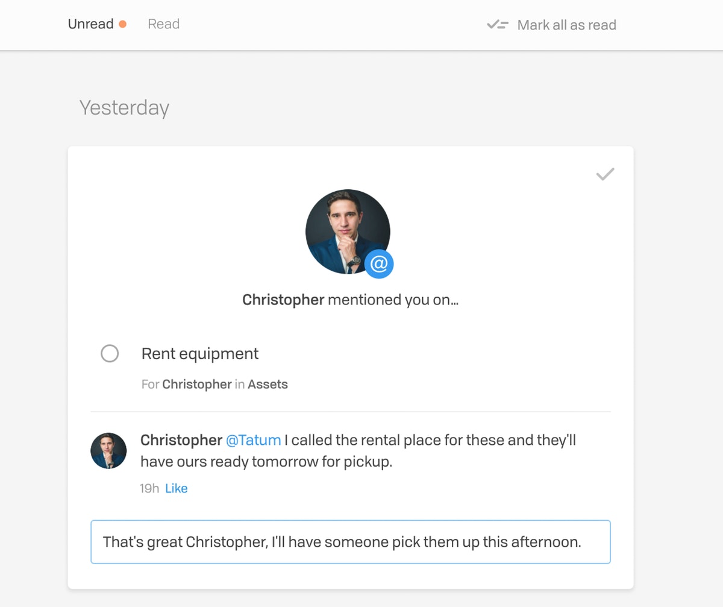Open the @Tatum mention link

click(x=253, y=440)
